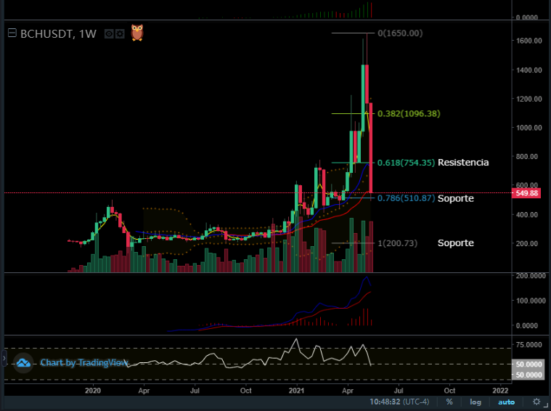The width and height of the screenshot is (551, 411).
Task: Click the Soporte annotation near 0.786 level
Action: [455, 198]
